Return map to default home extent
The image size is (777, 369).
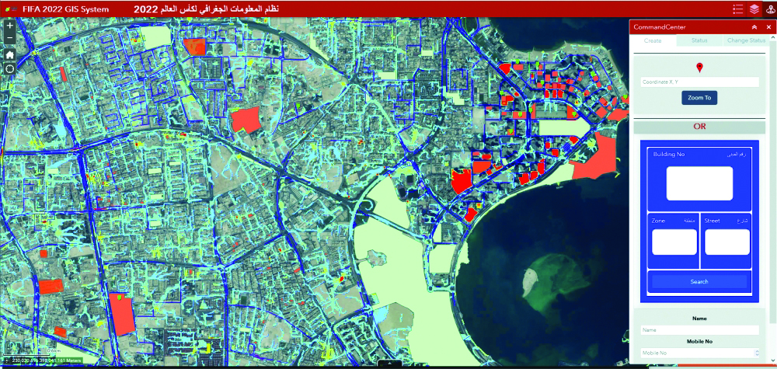tap(10, 54)
